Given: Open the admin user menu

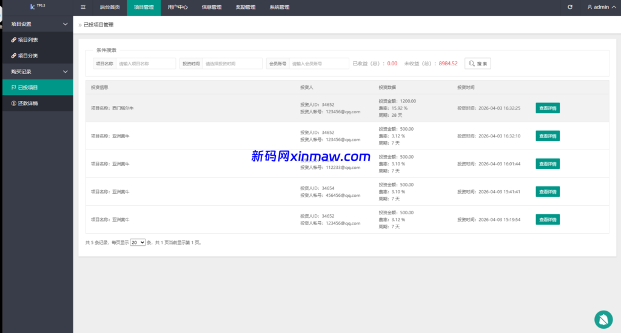Looking at the screenshot, I should pyautogui.click(x=602, y=7).
